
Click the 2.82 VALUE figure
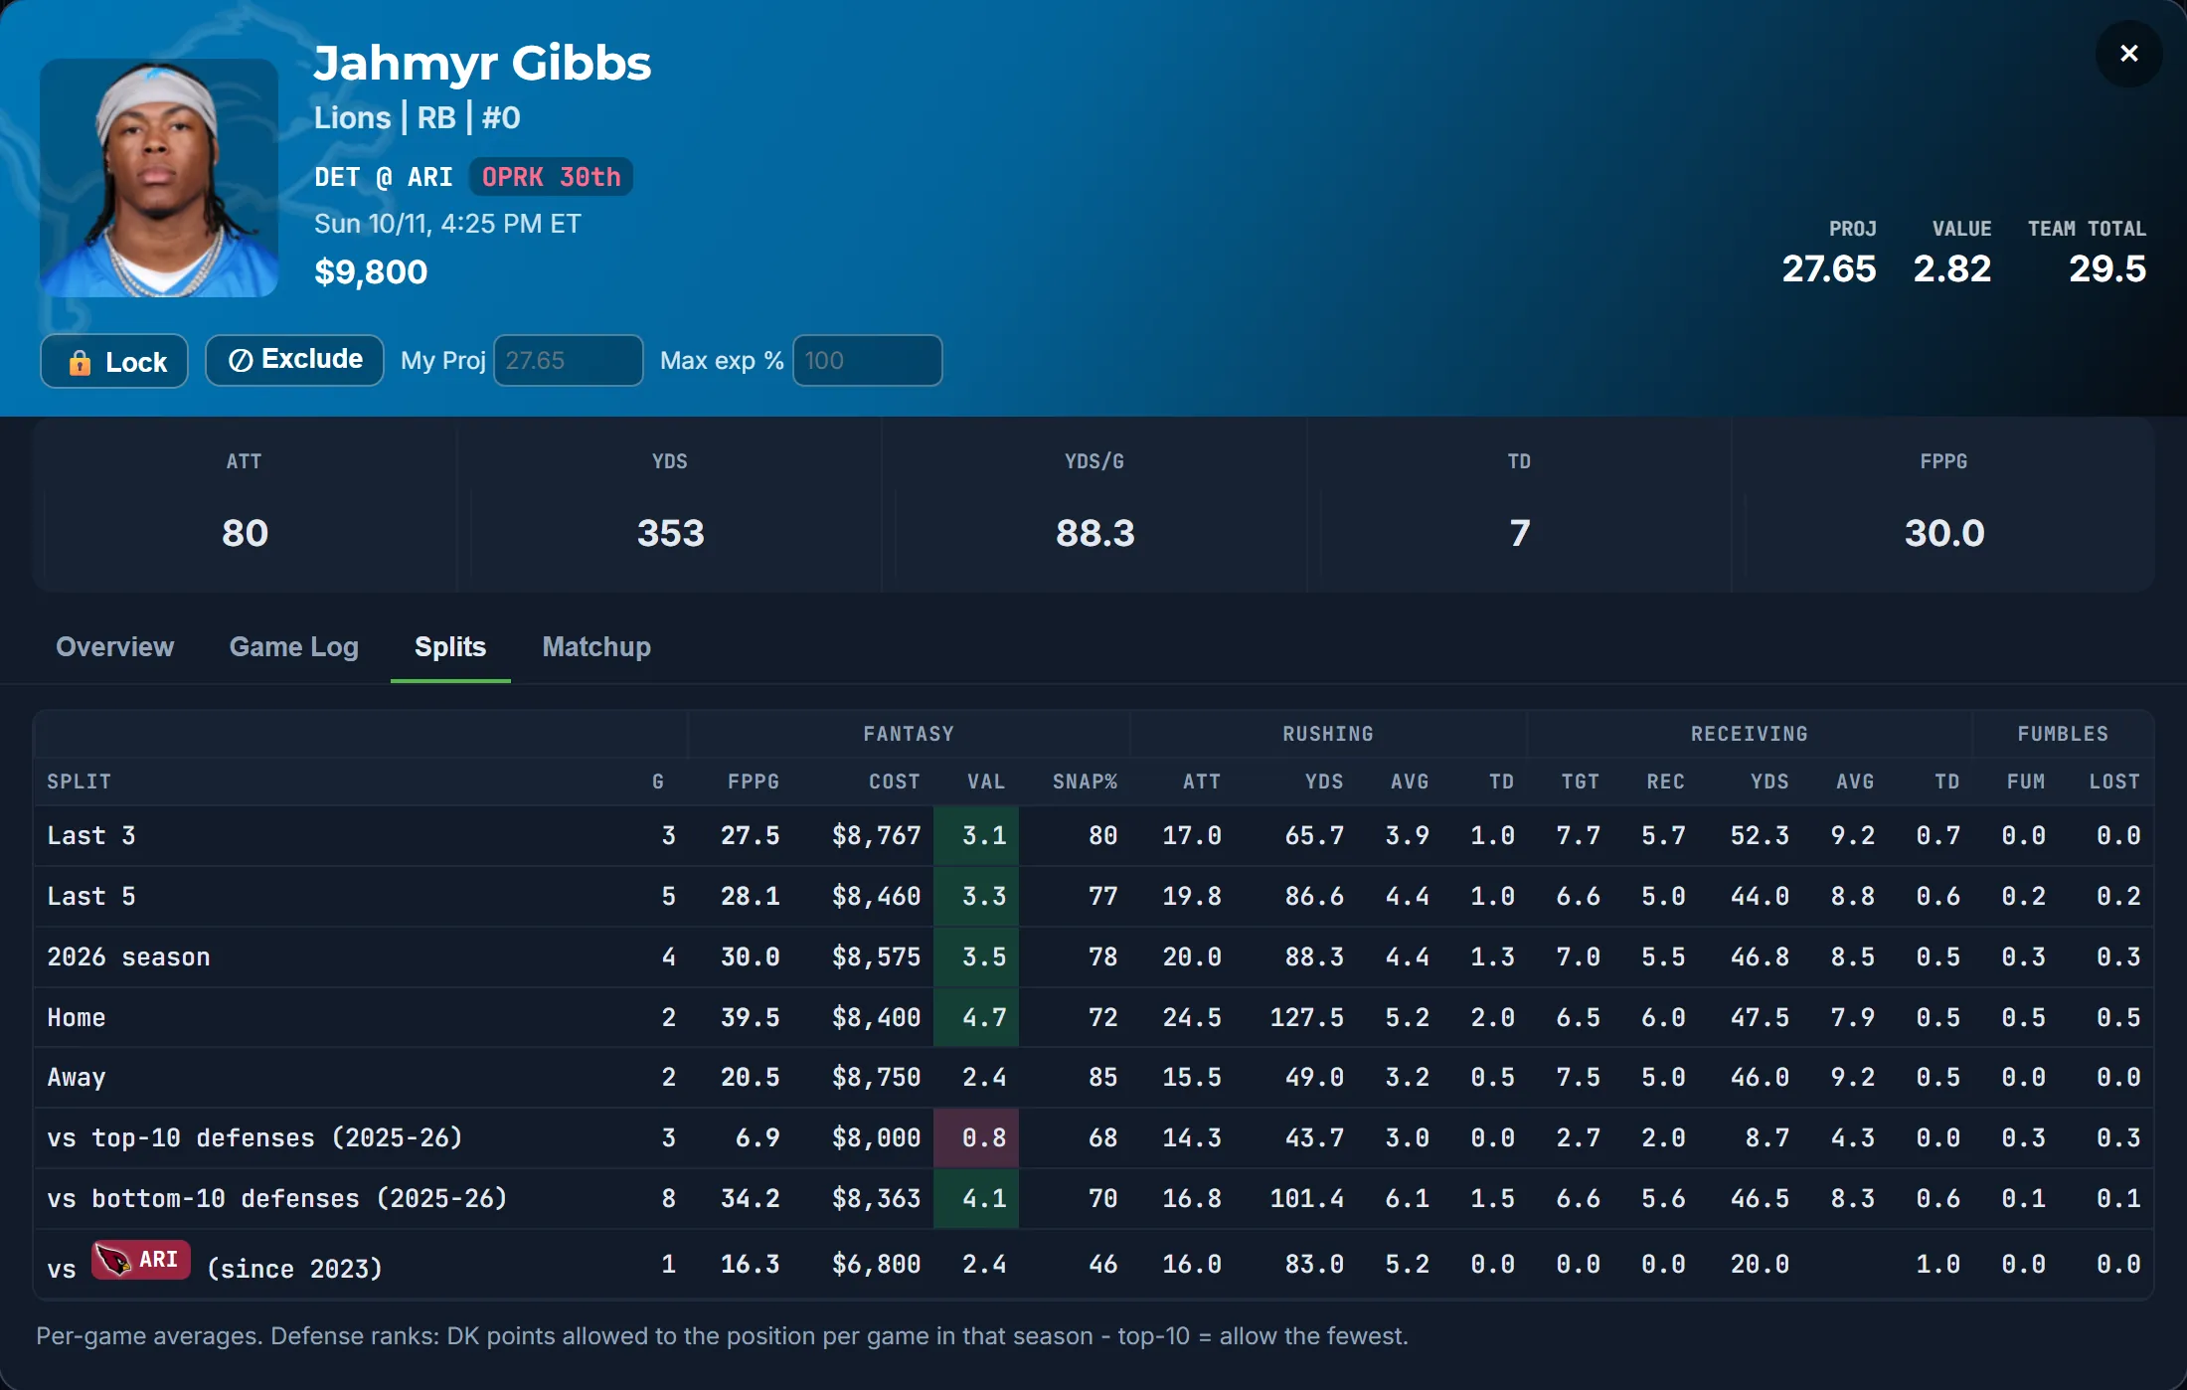coord(1952,268)
